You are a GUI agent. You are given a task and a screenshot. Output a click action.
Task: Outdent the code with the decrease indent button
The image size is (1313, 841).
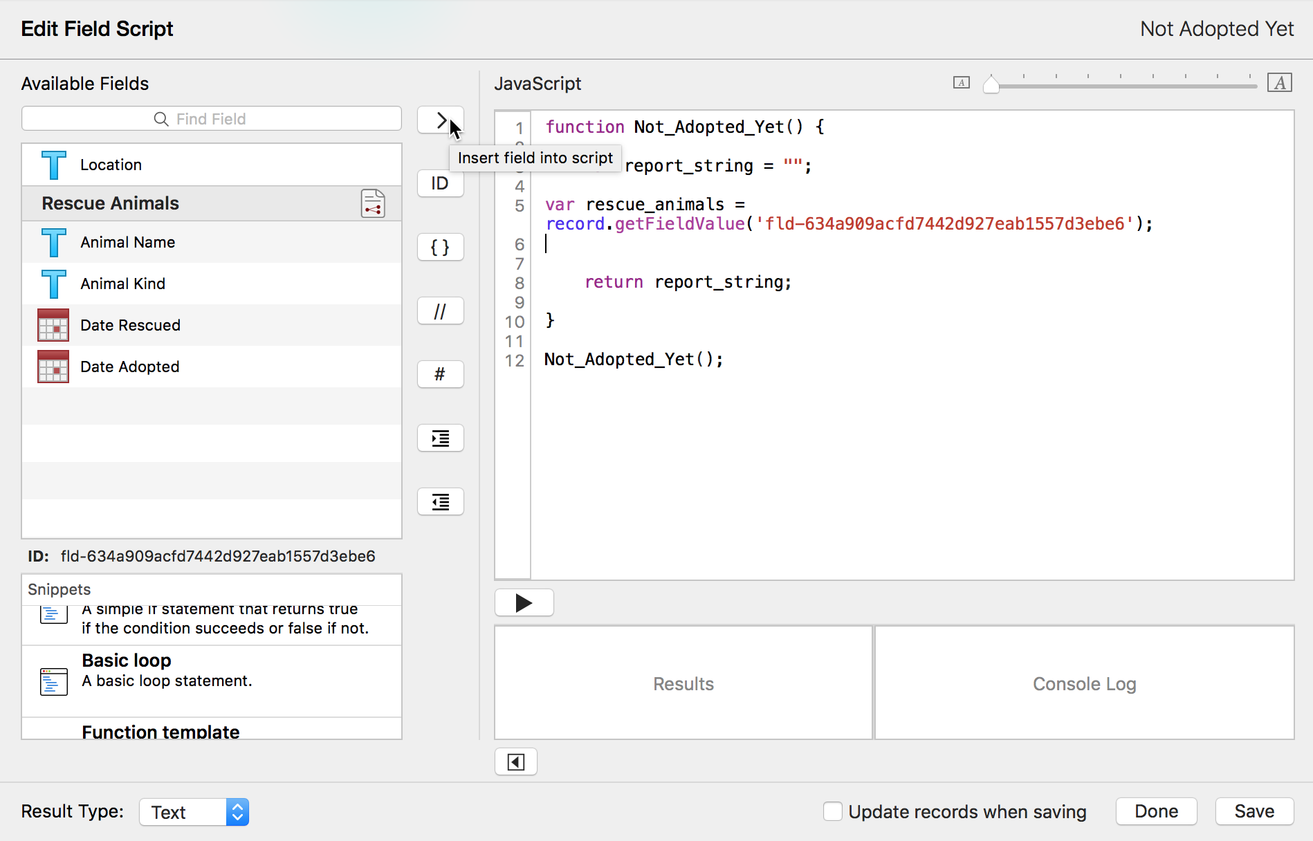pos(441,501)
